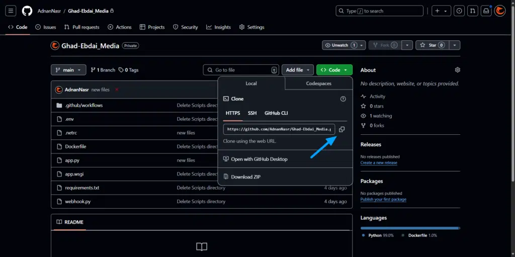View the 1 Branch link
The image size is (515, 257).
(103, 70)
